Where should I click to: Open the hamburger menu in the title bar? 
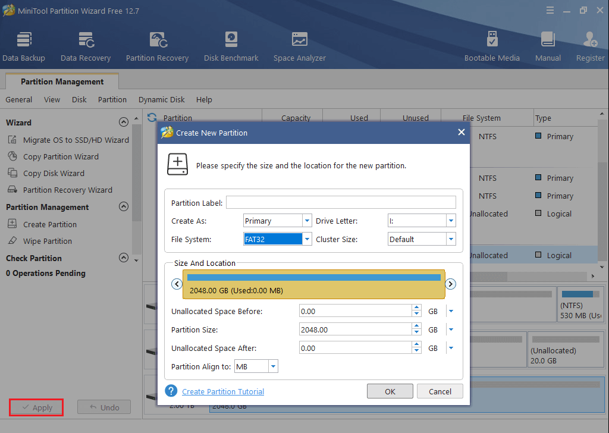tap(550, 11)
